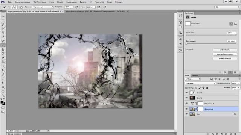Select the Type tool
Screen dimensions: 241x135
(x=3, y=79)
